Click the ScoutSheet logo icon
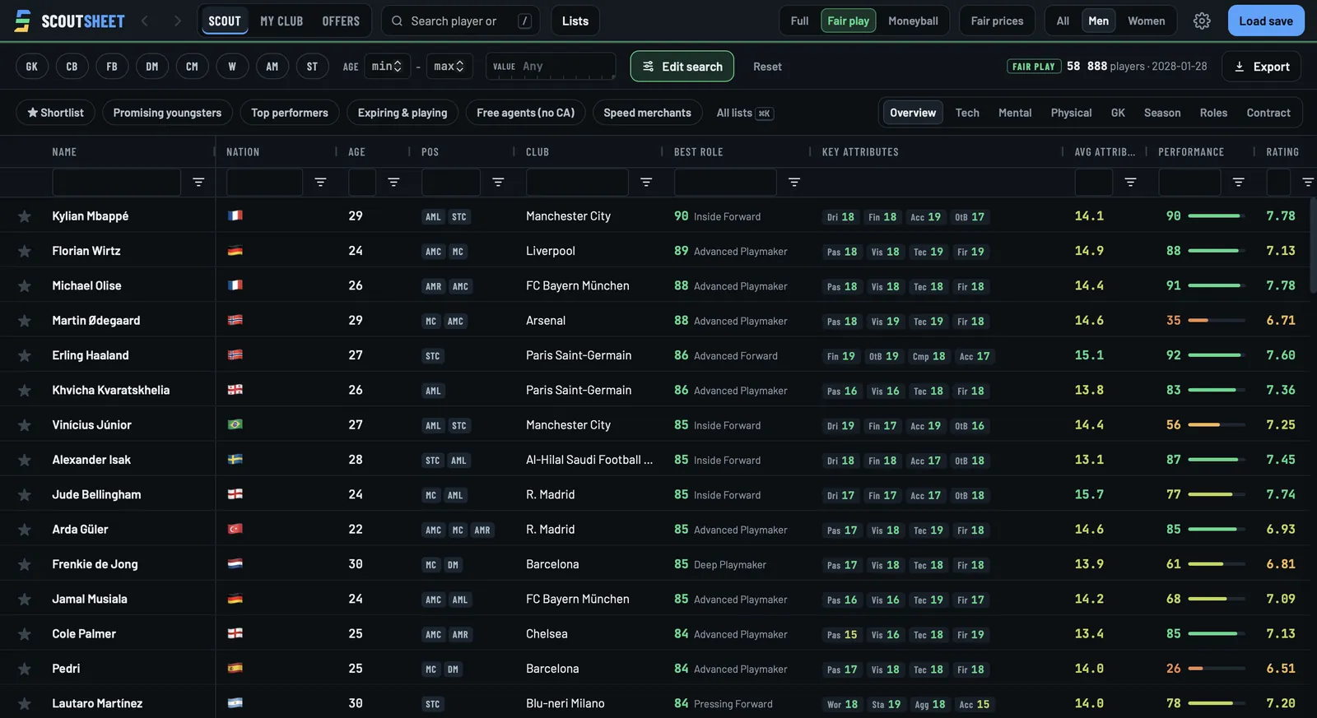1317x718 pixels. point(23,21)
